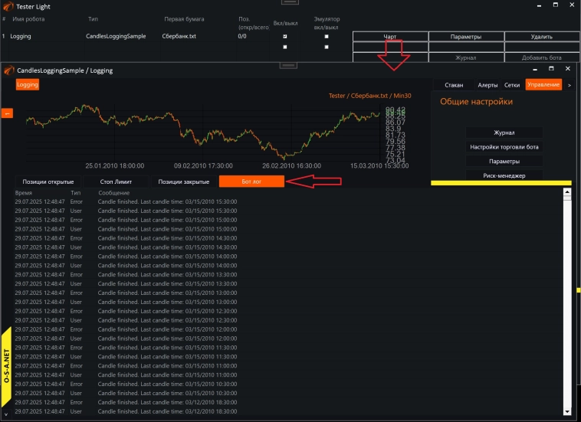Click the CandlesLoggingSample window logo icon
Image resolution: width=581 pixels, height=422 pixels.
(8, 70)
